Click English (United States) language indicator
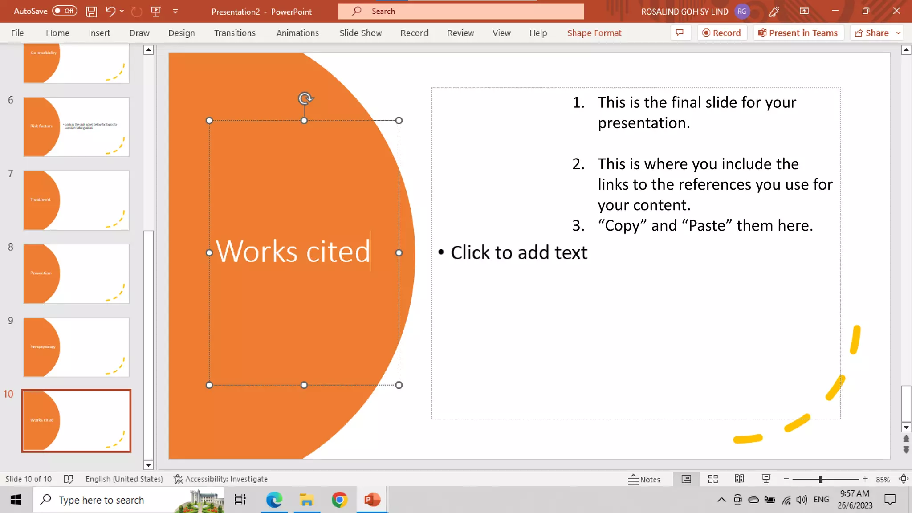912x513 pixels. (124, 479)
